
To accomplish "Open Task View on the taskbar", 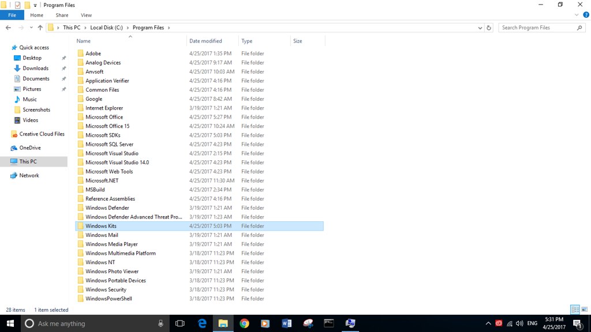I will point(180,323).
